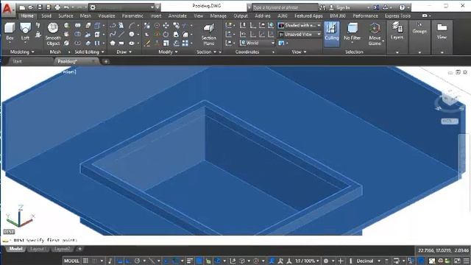
Task: Click the coordinates readout 22.7166, 17.0219, 2.0346
Action: (x=443, y=250)
